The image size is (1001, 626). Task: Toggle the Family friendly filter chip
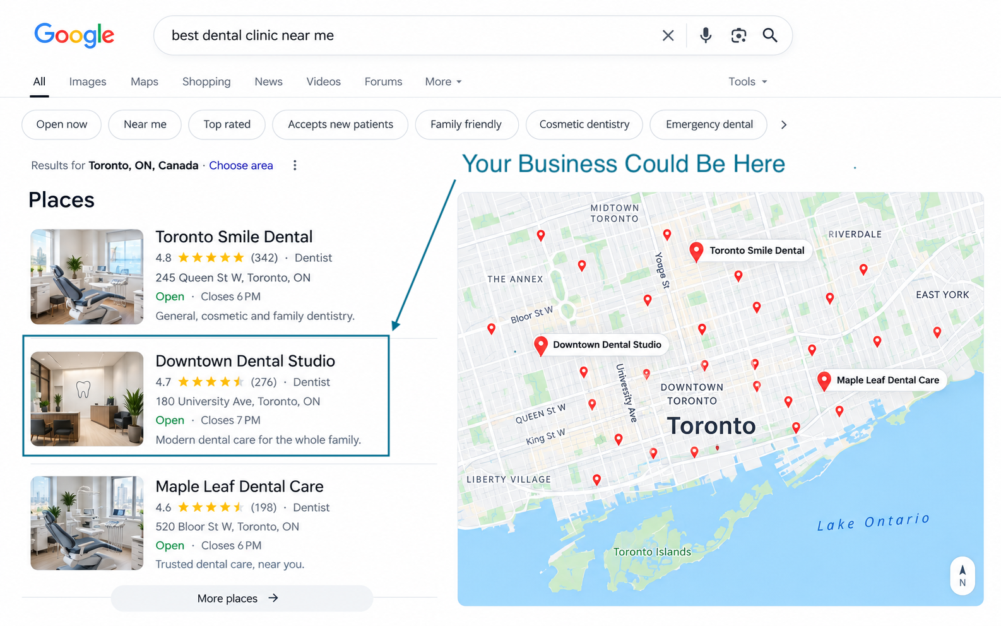[466, 124]
